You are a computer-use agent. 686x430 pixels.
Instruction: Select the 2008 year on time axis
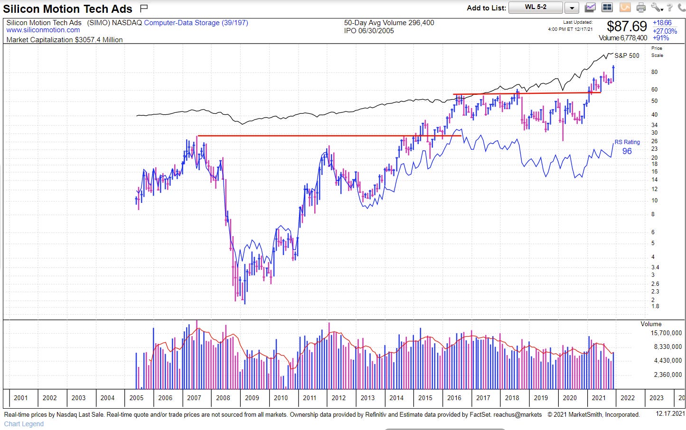[223, 398]
